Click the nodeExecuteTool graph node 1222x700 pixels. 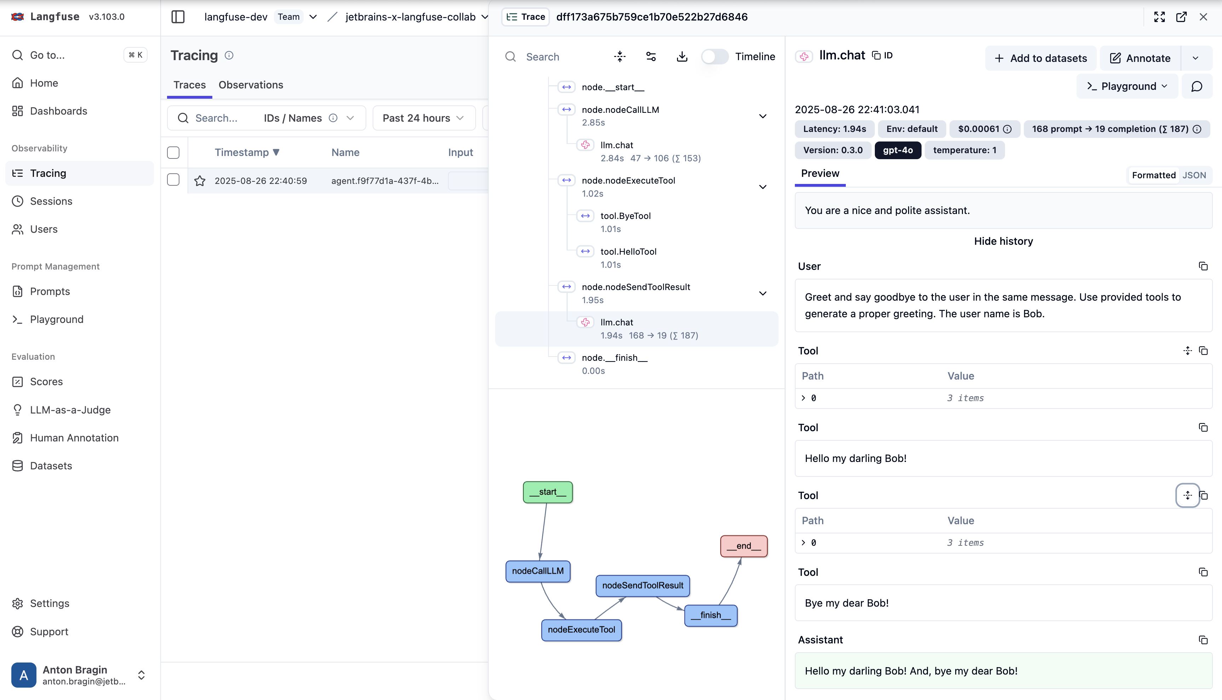(581, 630)
